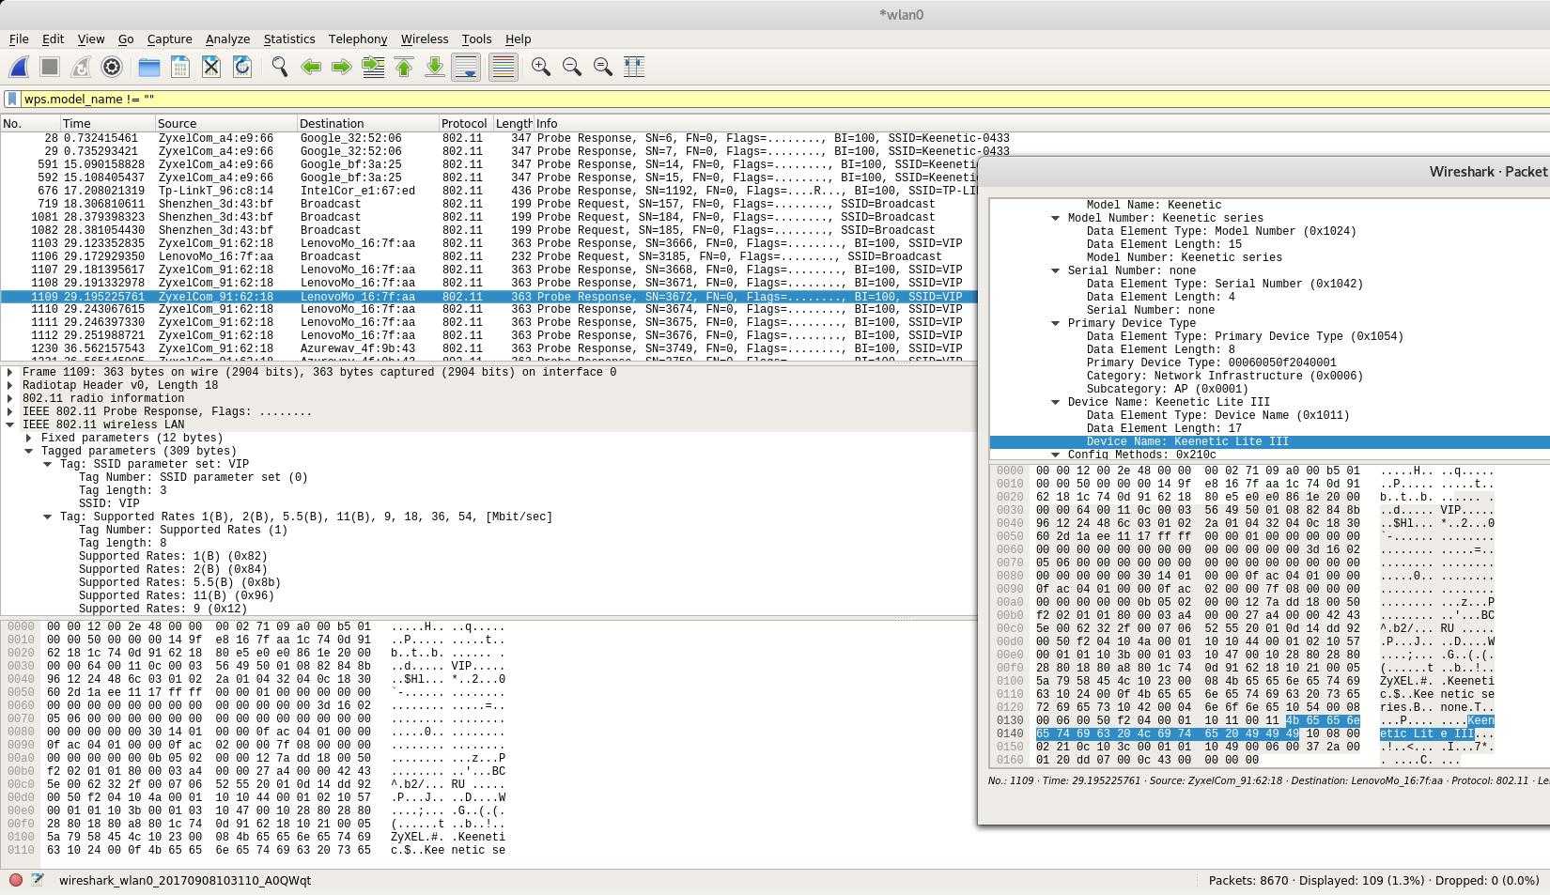1550x895 pixels.
Task: Click the filter bookmark icon
Action: tap(12, 99)
